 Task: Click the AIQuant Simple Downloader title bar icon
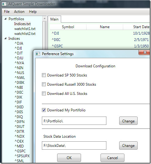pos(4,4)
